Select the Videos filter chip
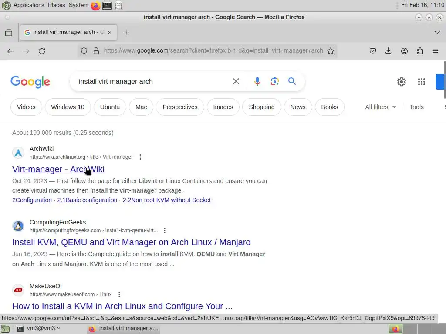The width and height of the screenshot is (446, 334). point(26,107)
